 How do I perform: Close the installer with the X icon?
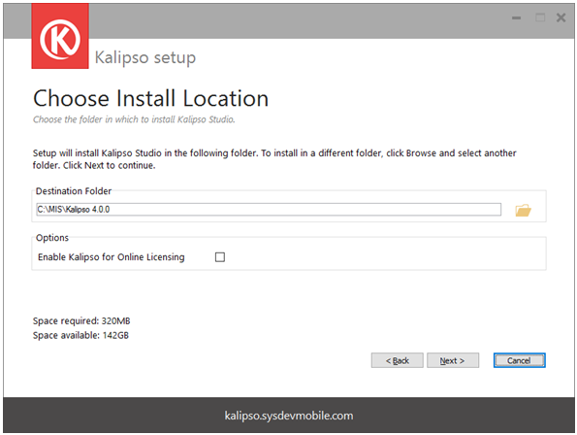pyautogui.click(x=561, y=17)
